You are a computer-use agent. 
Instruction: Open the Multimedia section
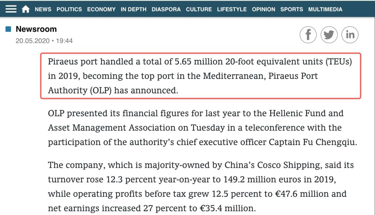(325, 9)
